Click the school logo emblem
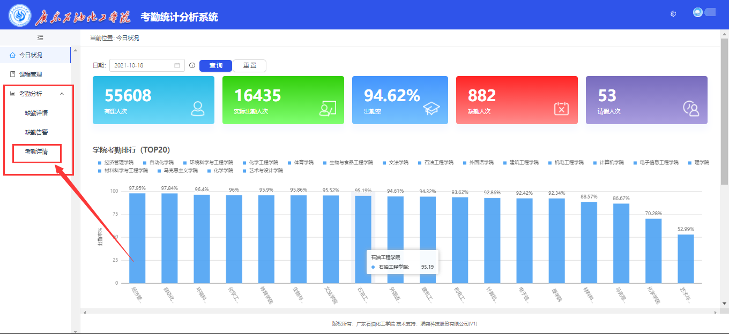 coord(20,16)
